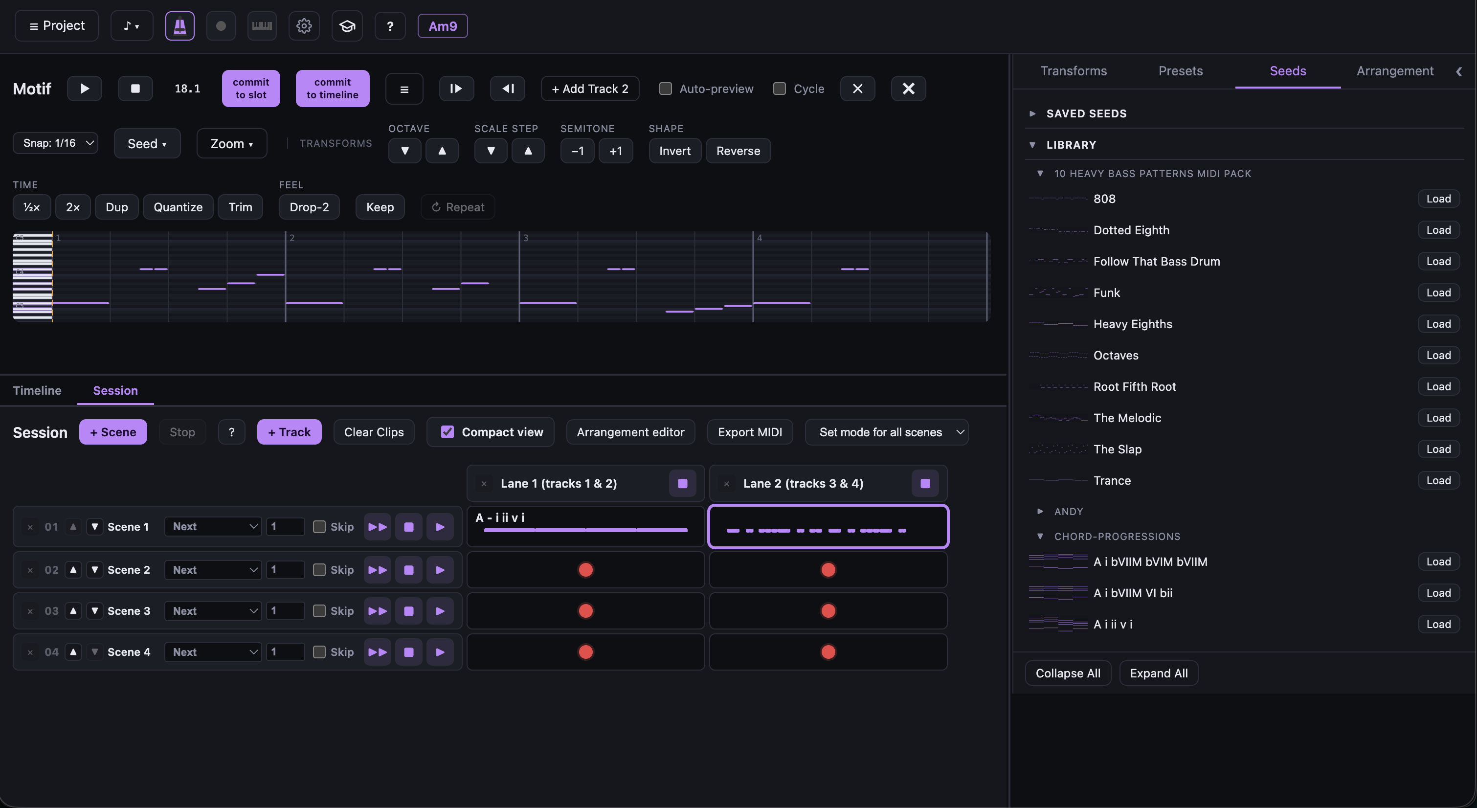Open settings gear icon
The width and height of the screenshot is (1477, 808).
(x=304, y=26)
